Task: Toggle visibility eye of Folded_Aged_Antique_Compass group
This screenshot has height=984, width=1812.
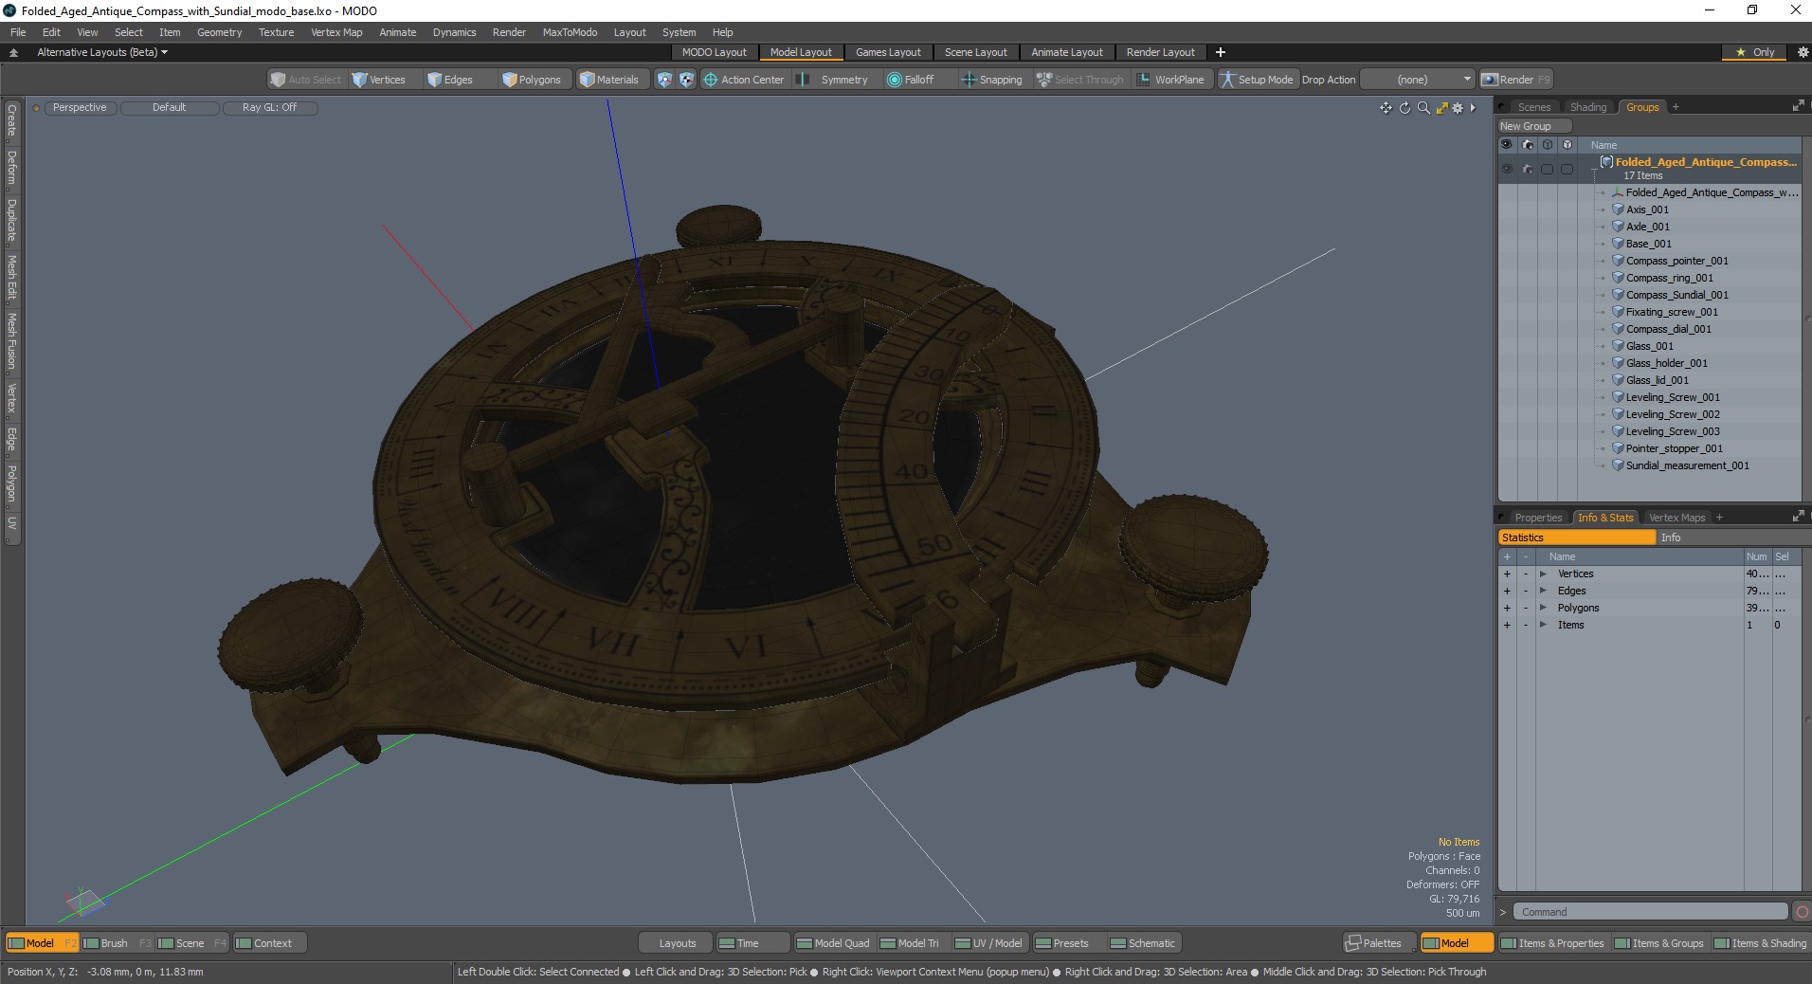Action: [x=1507, y=169]
